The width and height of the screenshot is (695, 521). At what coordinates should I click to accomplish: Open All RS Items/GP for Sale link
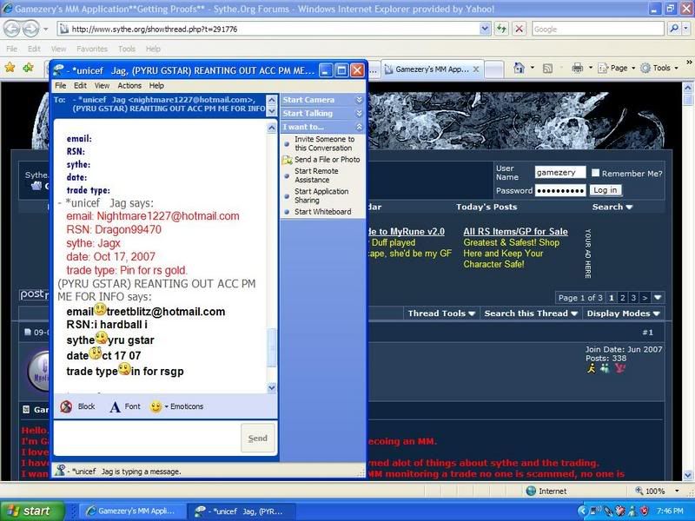(x=515, y=231)
